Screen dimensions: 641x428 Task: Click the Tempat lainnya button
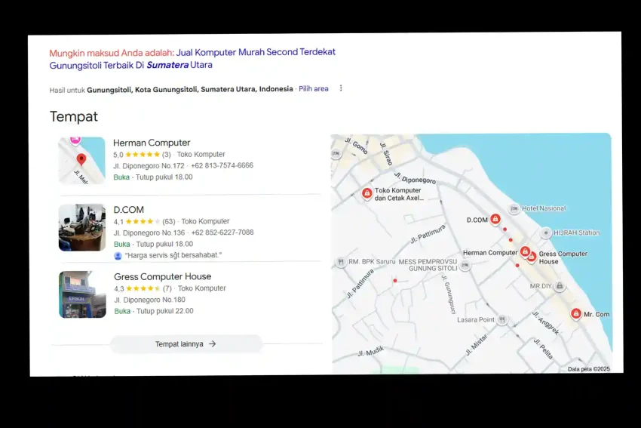[x=186, y=344]
